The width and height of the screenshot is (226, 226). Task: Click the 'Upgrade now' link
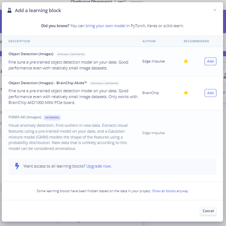coord(98,166)
